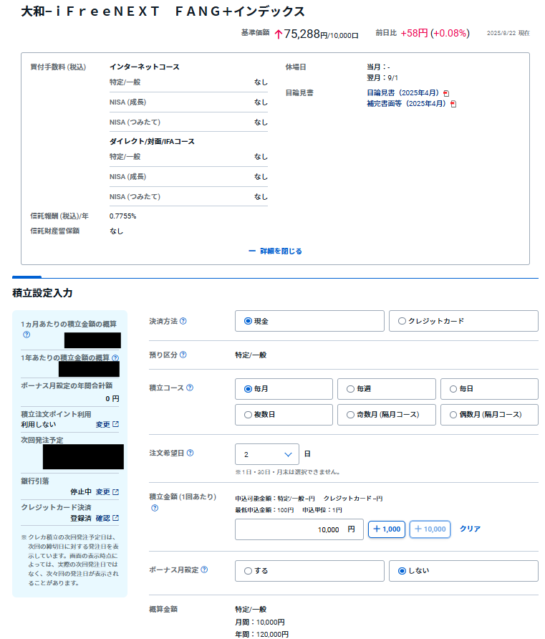Choose 複数日 accumulation course
This screenshot has width=545, height=639.
[x=284, y=415]
